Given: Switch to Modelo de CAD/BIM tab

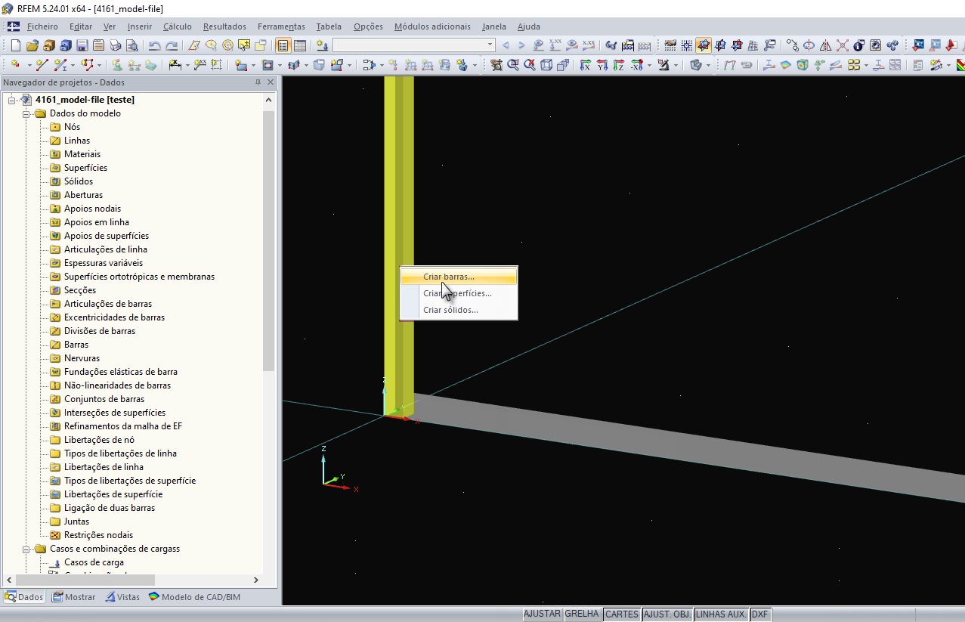Looking at the screenshot, I should (x=194, y=597).
